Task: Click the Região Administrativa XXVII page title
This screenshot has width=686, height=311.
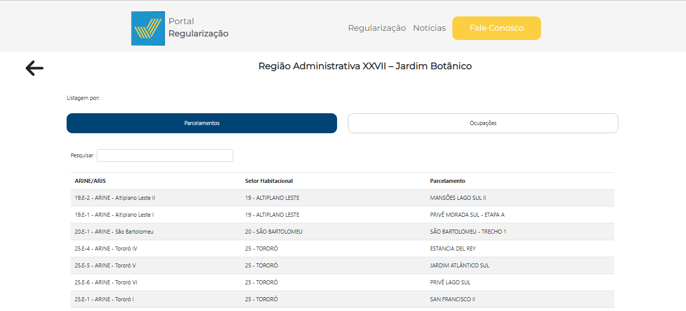Action: [x=365, y=66]
